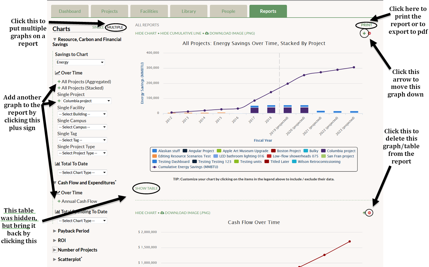Screen dimensions: 429x267
Task: Toggle Columbia project legend entry
Action: tap(338, 151)
